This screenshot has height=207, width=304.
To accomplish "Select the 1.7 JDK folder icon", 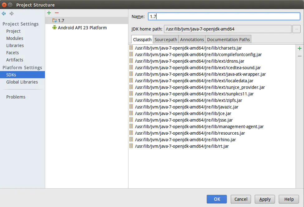I will pyautogui.click(x=55, y=20).
